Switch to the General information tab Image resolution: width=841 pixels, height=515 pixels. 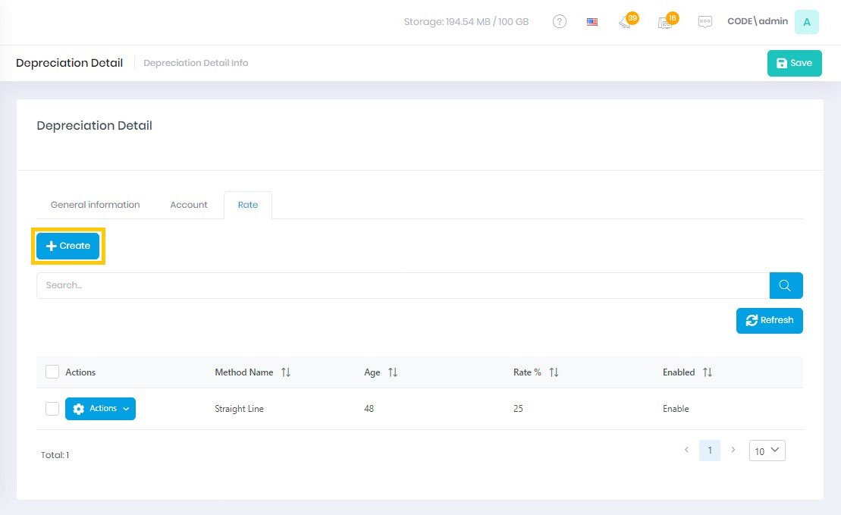[x=95, y=205]
